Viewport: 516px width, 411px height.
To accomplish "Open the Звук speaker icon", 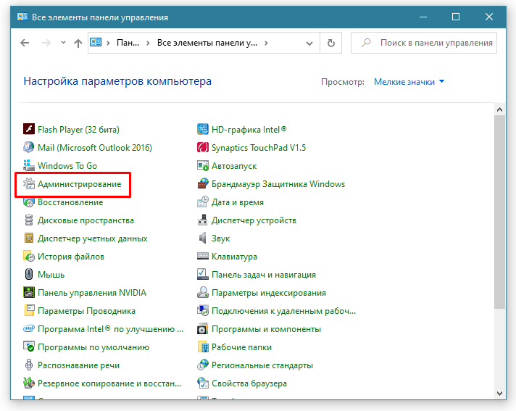I will click(x=203, y=238).
